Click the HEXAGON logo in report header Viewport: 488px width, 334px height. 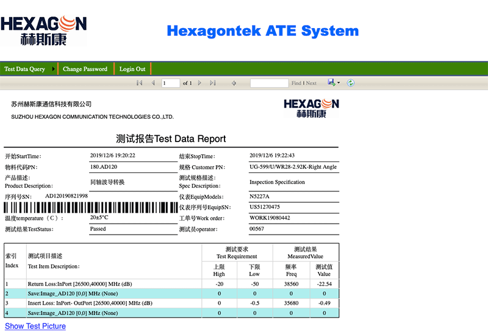pyautogui.click(x=311, y=108)
